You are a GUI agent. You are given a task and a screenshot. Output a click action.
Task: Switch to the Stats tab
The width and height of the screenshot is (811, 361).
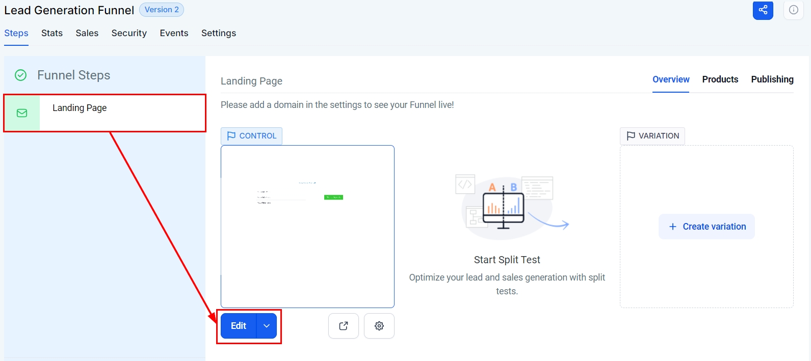click(52, 33)
